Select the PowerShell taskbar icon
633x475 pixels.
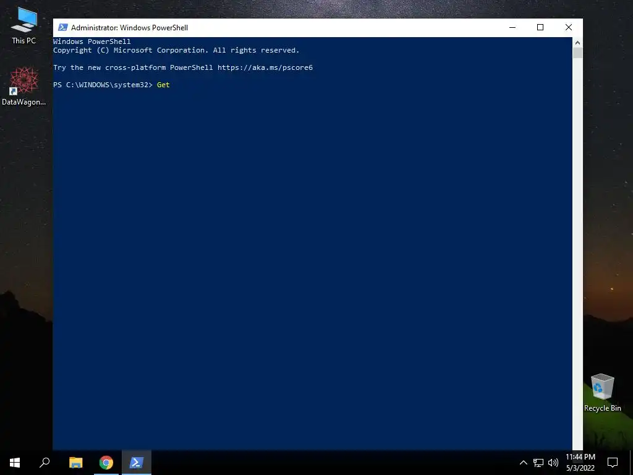coord(137,463)
